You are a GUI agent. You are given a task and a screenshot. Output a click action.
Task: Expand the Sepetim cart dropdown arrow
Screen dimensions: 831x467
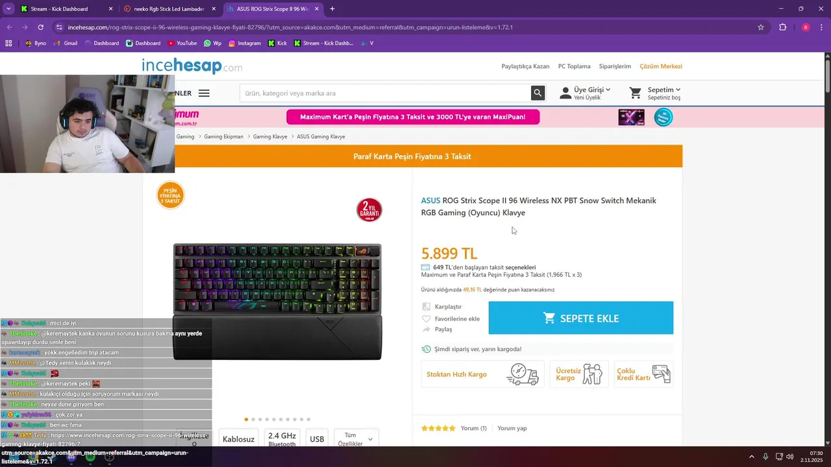(x=678, y=90)
